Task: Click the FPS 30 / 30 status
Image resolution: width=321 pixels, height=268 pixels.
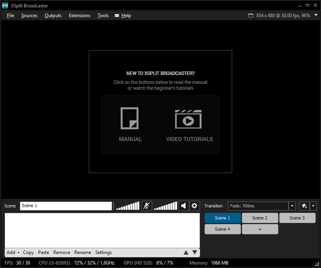Action: (18, 263)
